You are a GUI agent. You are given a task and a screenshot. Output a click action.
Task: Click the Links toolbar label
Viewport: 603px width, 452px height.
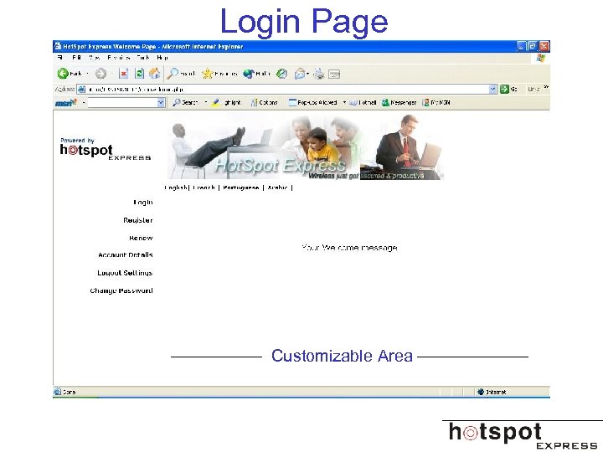(533, 90)
